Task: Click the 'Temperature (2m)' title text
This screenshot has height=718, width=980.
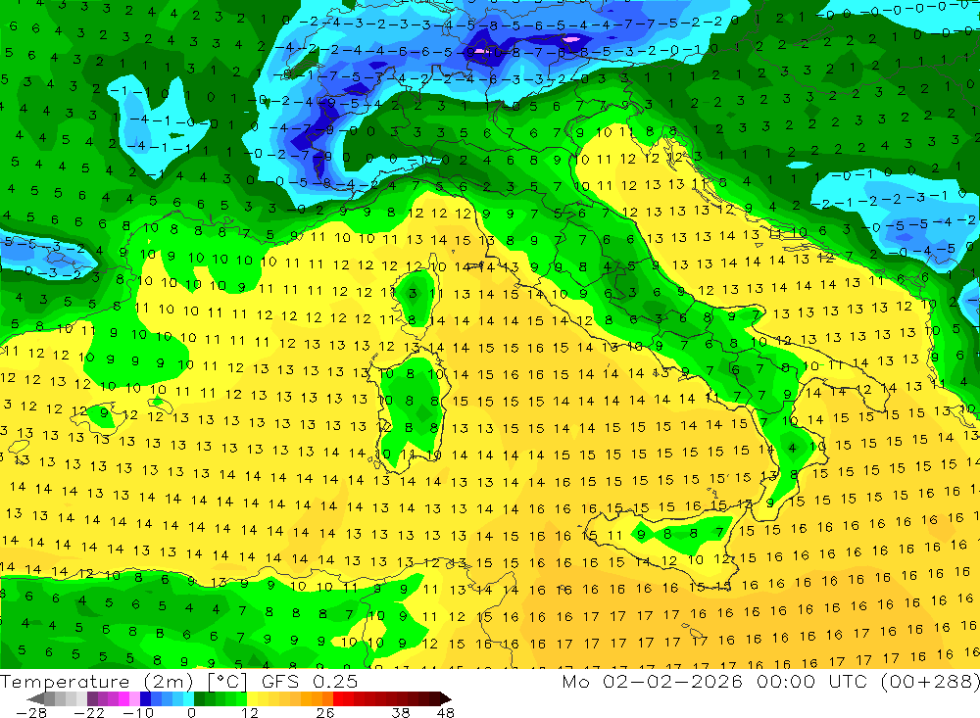Action: (x=97, y=681)
